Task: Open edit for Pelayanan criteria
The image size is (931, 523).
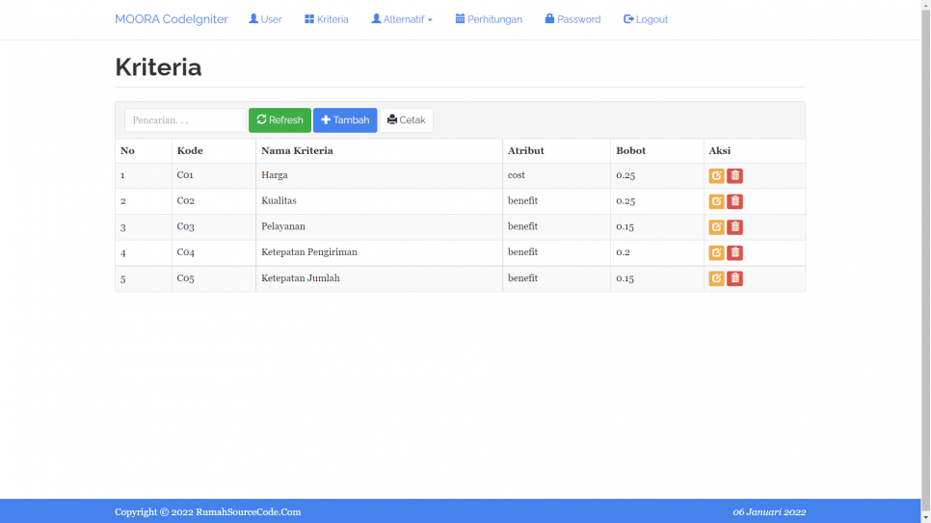Action: point(716,227)
